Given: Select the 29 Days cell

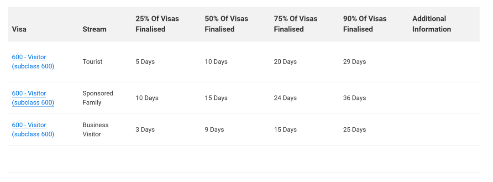Looking at the screenshot, I should click(354, 62).
